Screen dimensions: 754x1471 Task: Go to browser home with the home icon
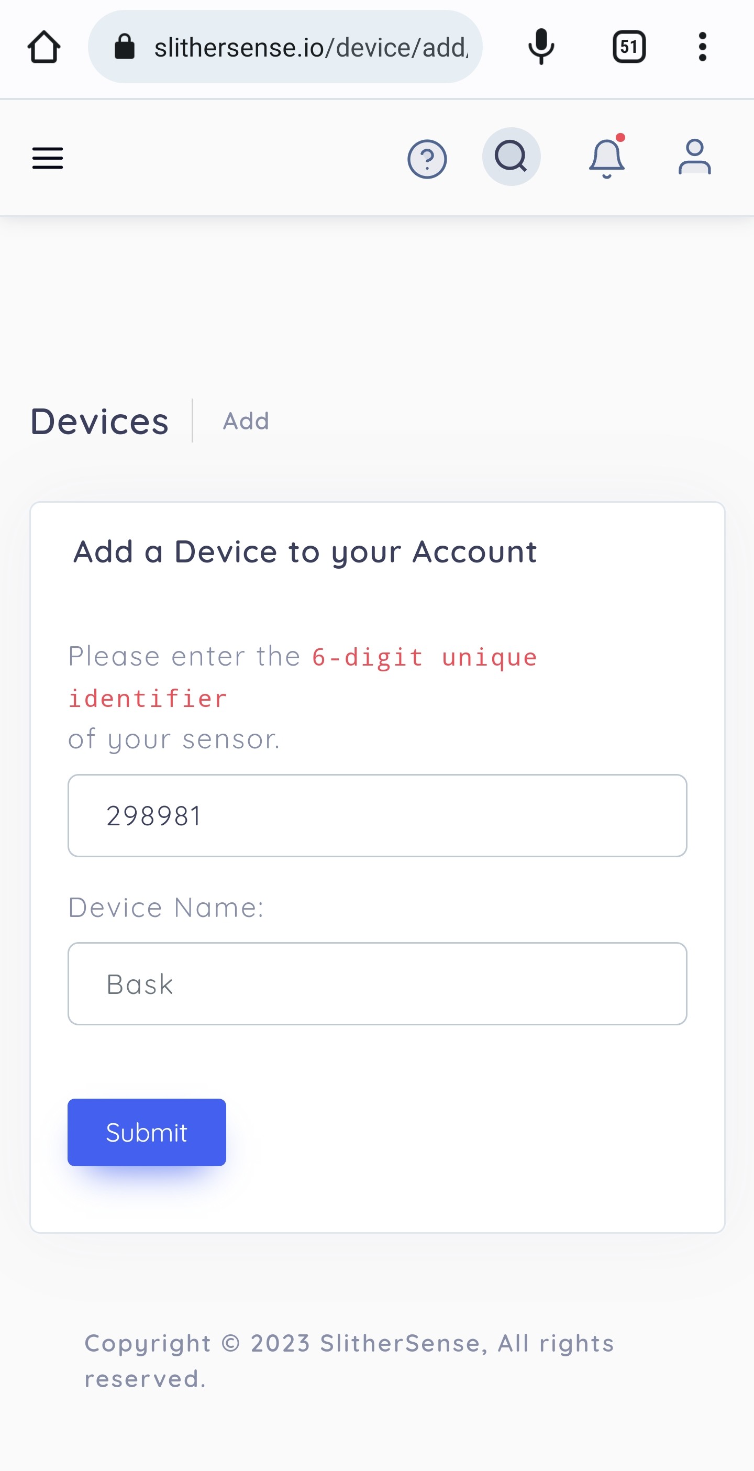[45, 46]
